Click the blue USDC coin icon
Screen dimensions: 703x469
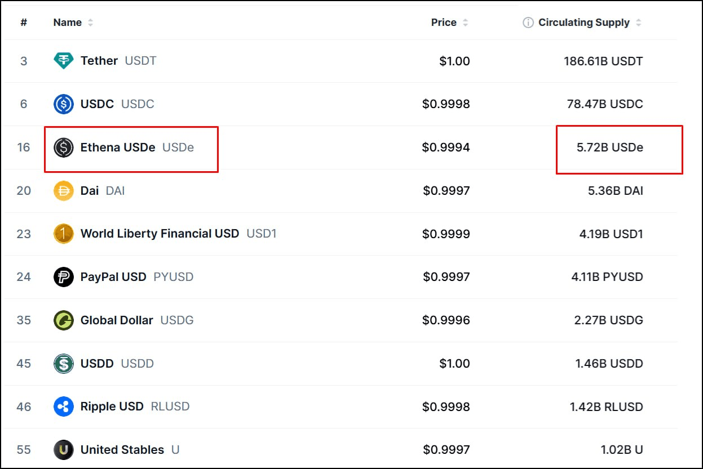click(x=63, y=104)
